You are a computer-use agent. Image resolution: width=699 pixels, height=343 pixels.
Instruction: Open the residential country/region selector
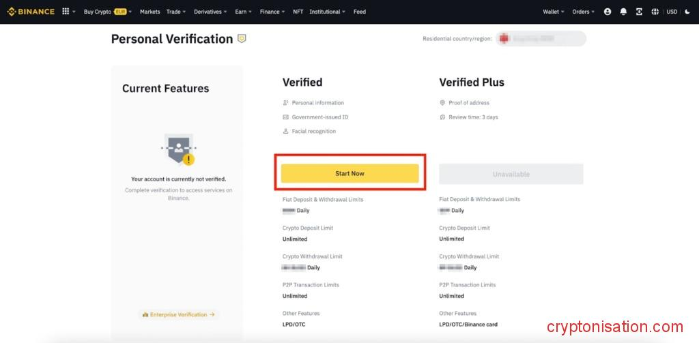tap(541, 39)
